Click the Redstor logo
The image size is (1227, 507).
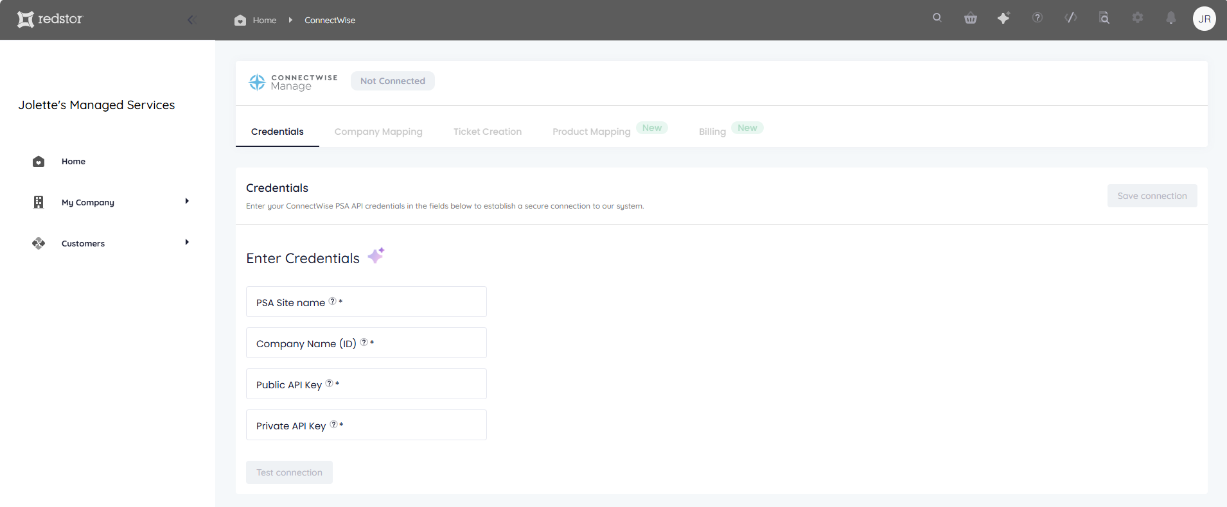[x=50, y=19]
